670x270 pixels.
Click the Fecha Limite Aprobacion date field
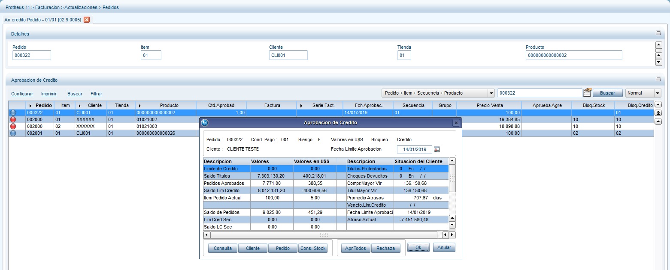pyautogui.click(x=414, y=149)
